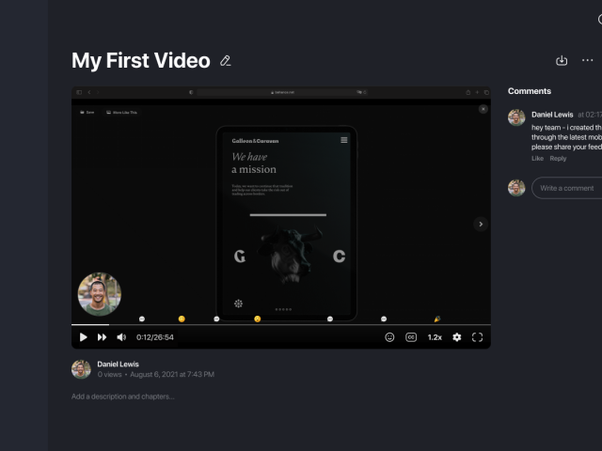Like Daniel Lewis's comment
Viewport: 602px width, 451px height.
click(537, 159)
